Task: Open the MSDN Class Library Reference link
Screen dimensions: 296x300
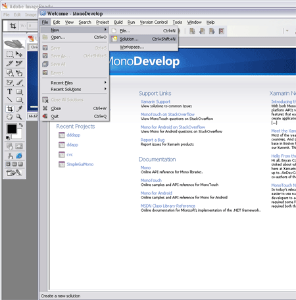Action: pyautogui.click(x=168, y=206)
